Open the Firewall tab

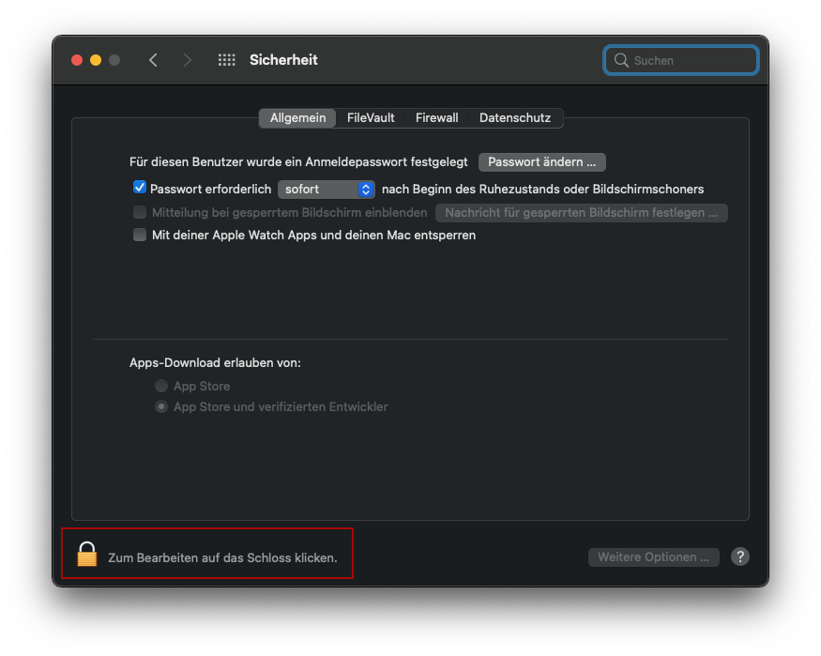(x=436, y=117)
